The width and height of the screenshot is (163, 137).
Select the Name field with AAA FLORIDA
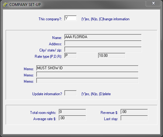pos(103,37)
